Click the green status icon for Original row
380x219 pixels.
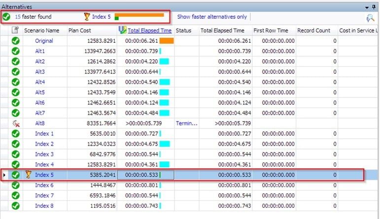[16, 41]
